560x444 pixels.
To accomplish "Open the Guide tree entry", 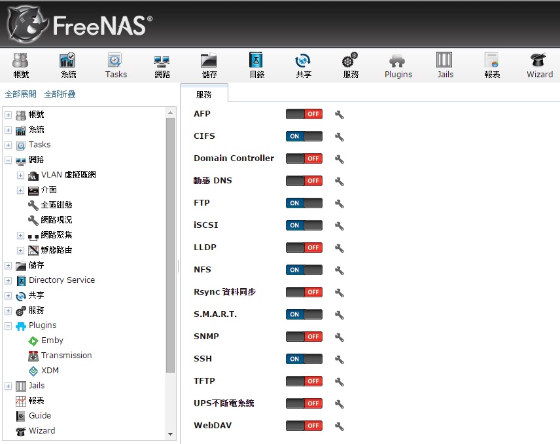I will pos(40,415).
